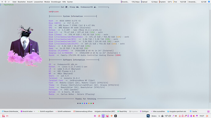Select all text with Alles auswählen
Viewport: 211px width, 118px height.
pyautogui.click(x=158, y=111)
